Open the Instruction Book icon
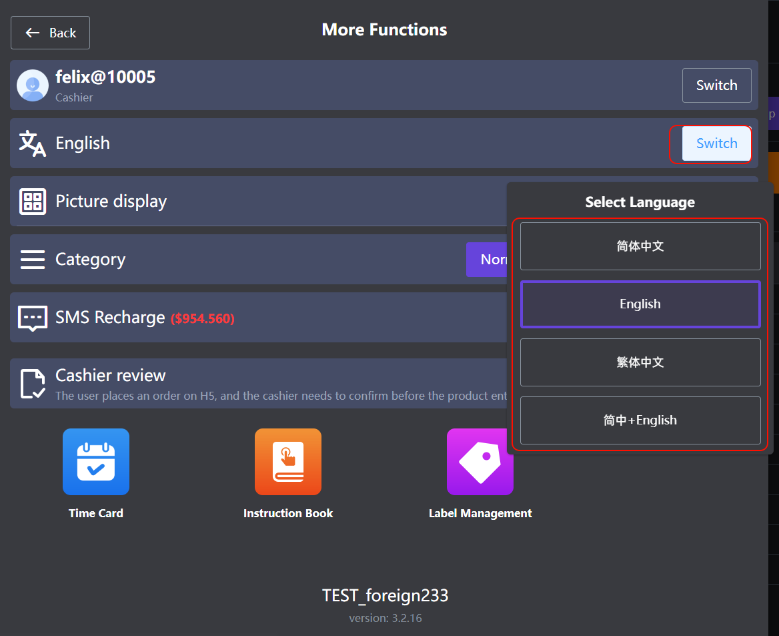Image resolution: width=779 pixels, height=636 pixels. (x=288, y=462)
